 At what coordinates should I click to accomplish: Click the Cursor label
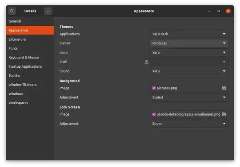point(65,43)
